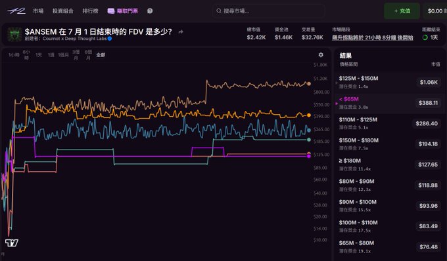447x261 pixels.
Task: Click the orange line end marker on chart
Action: click(309, 115)
